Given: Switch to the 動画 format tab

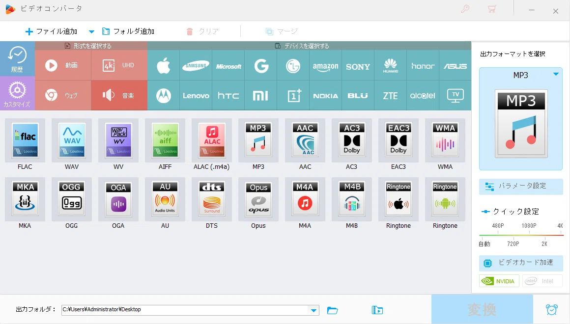Looking at the screenshot, I should pyautogui.click(x=63, y=65).
